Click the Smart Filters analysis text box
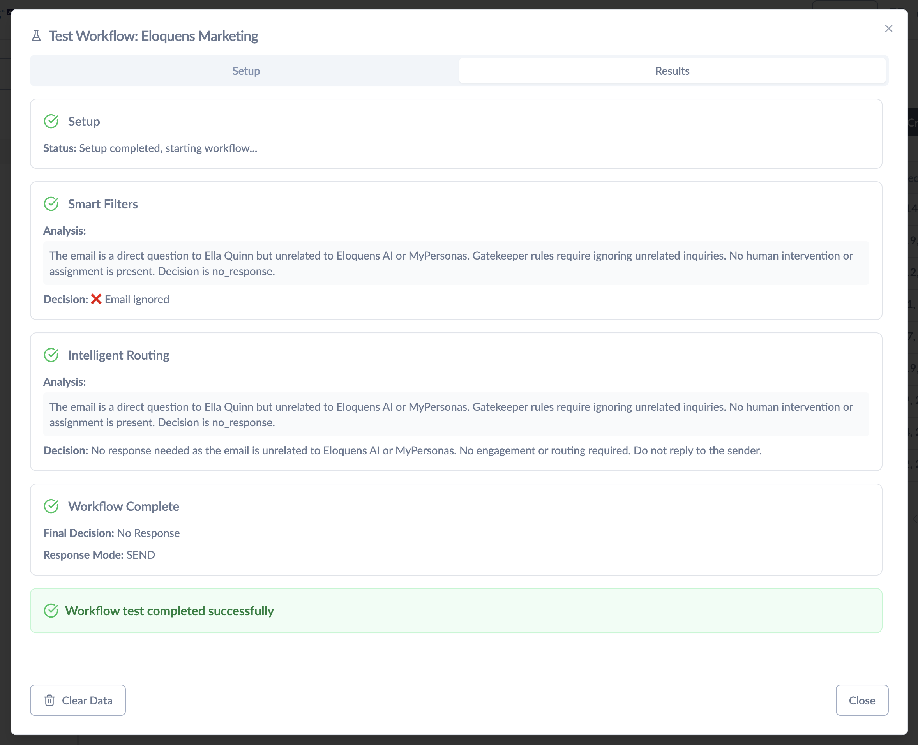918x745 pixels. coord(456,263)
